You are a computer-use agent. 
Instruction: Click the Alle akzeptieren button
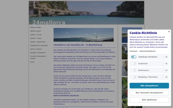149,86
